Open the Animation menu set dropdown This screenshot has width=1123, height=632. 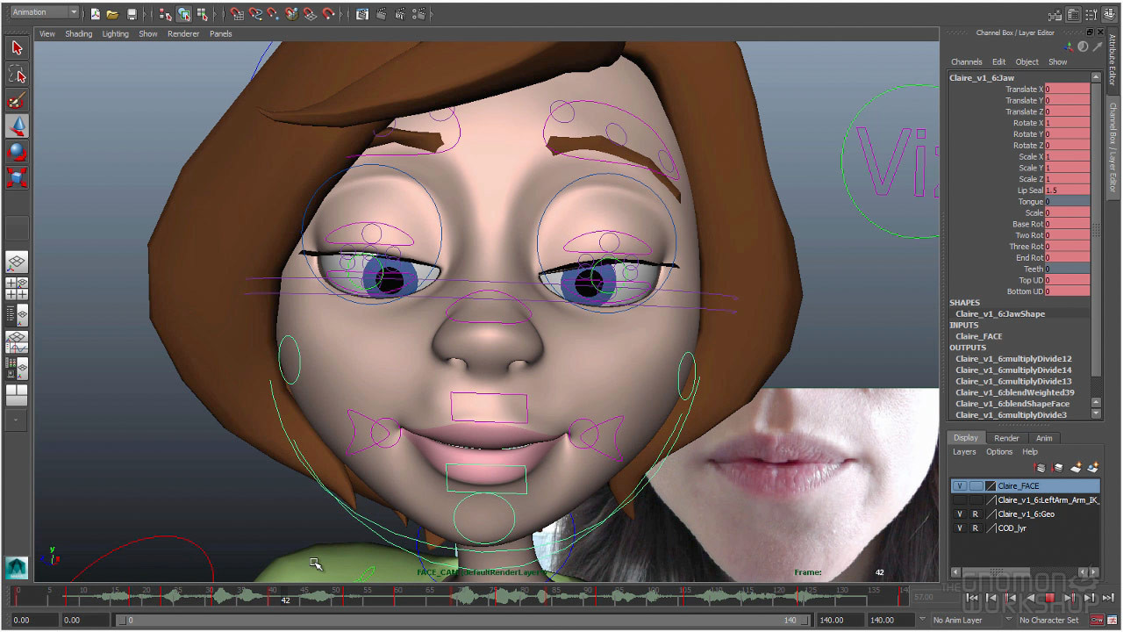44,12
